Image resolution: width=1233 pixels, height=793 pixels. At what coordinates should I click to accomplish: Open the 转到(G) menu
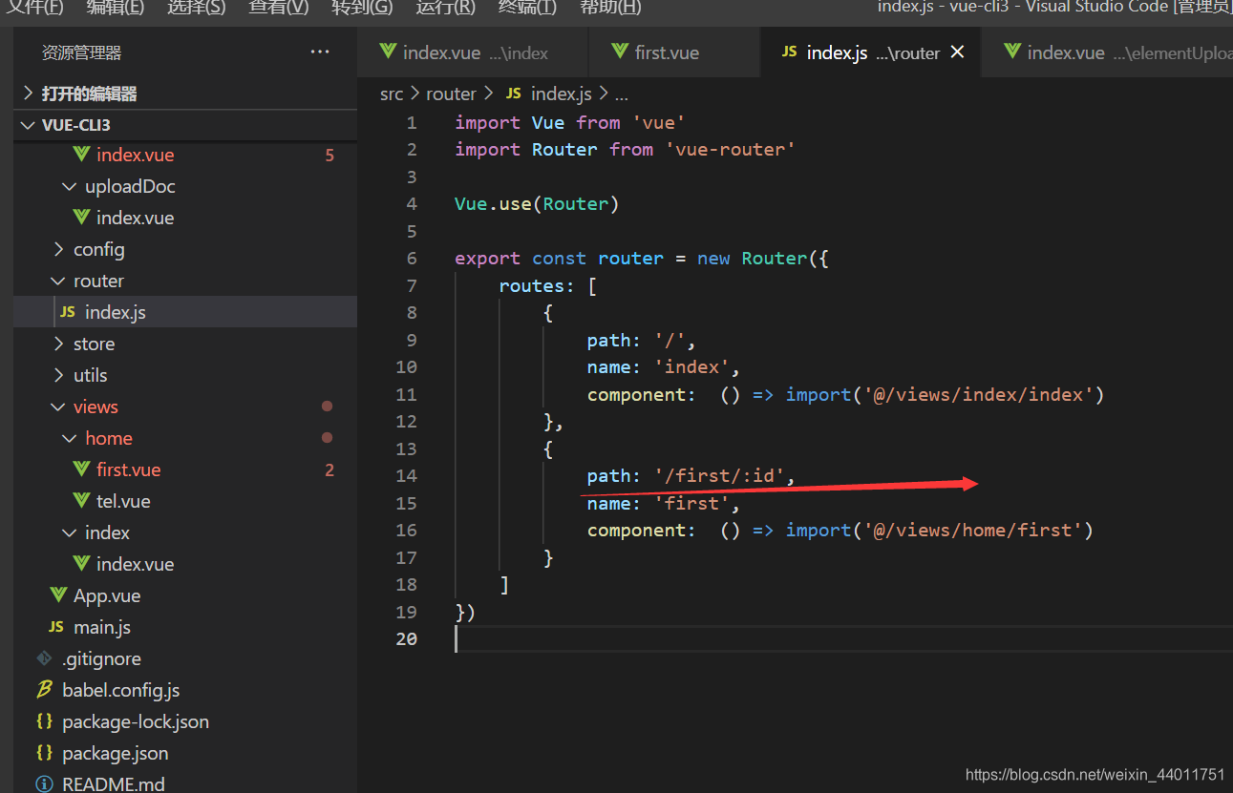[362, 8]
